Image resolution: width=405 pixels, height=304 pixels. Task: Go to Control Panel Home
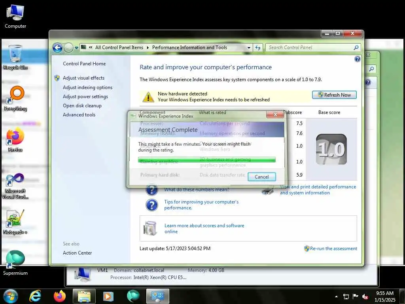84,64
